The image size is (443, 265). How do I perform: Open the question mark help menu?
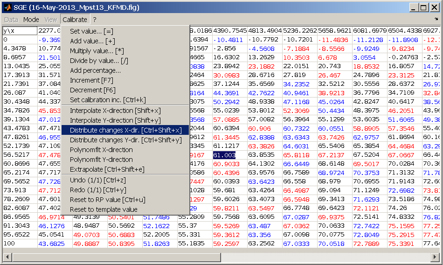(x=95, y=20)
